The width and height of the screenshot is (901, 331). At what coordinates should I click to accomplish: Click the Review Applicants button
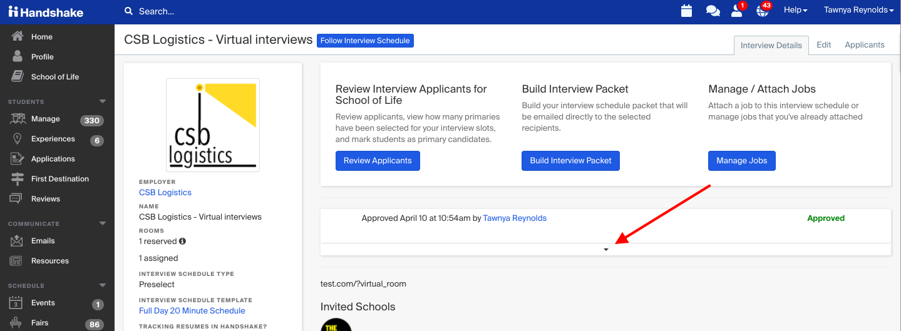pos(378,161)
